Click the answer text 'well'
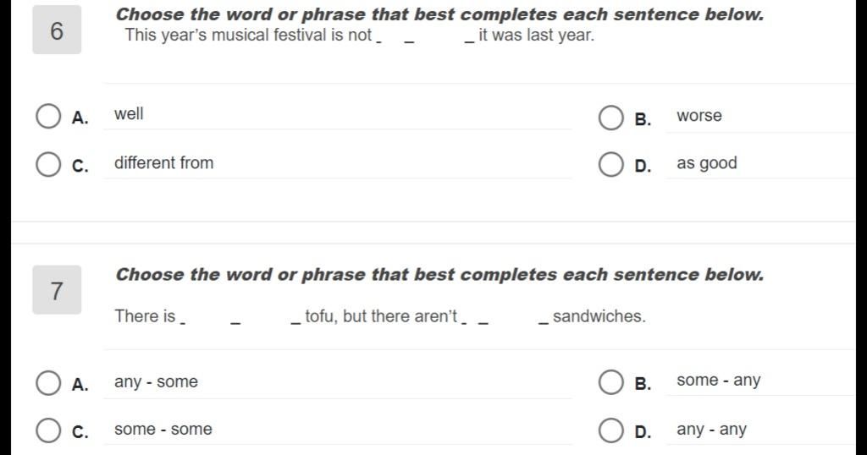This screenshot has height=455, width=867. pos(129,113)
